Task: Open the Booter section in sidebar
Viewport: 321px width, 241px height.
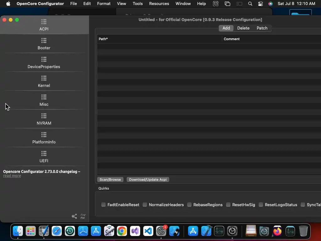Action: [44, 44]
